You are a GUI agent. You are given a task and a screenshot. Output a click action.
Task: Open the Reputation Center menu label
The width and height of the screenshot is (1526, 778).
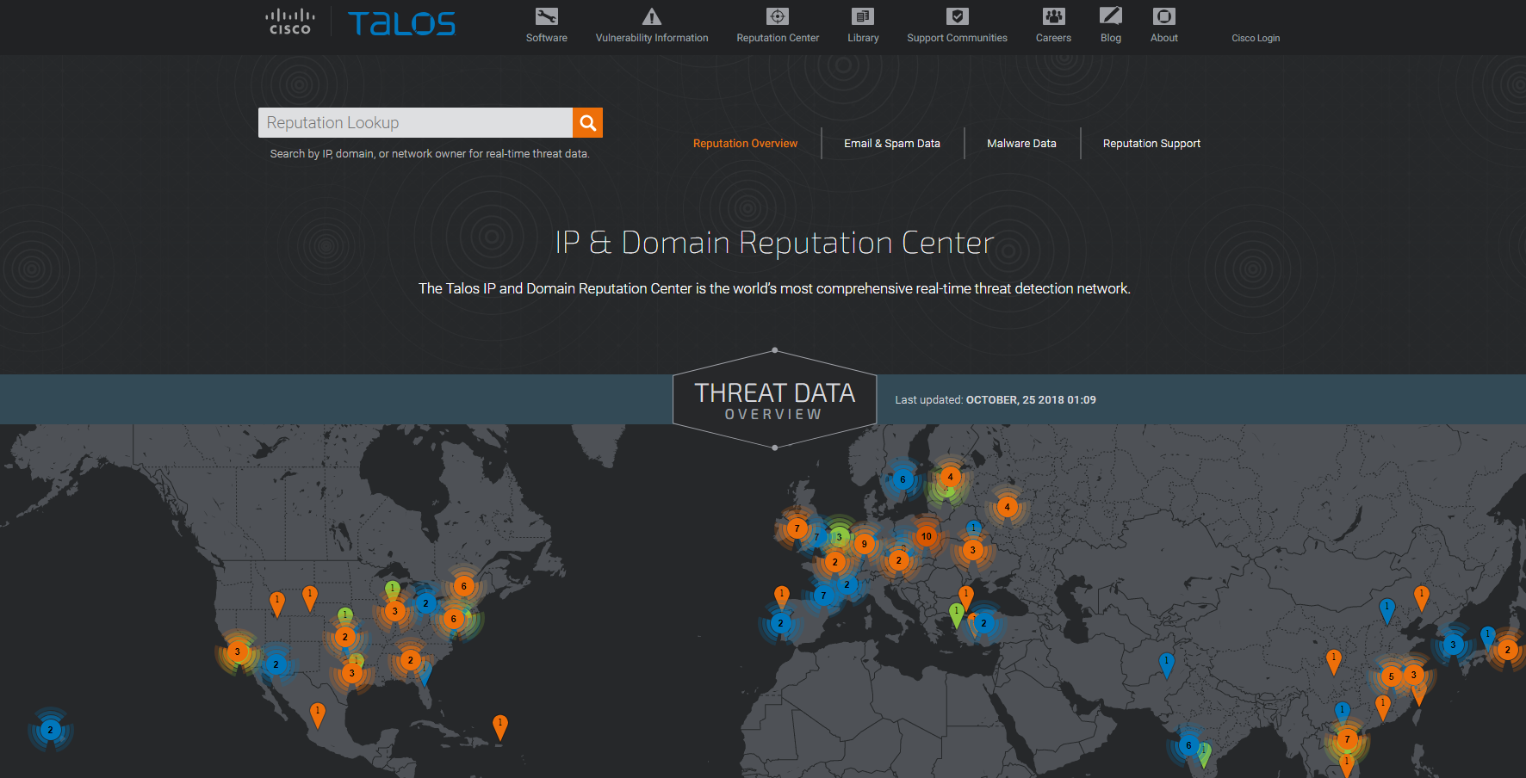tap(778, 38)
